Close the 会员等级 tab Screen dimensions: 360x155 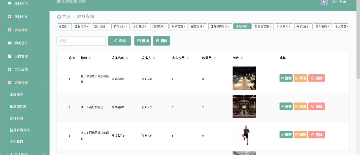146,26
